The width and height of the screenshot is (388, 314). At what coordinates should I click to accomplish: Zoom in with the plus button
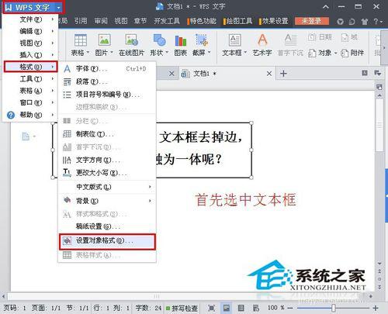(376, 308)
